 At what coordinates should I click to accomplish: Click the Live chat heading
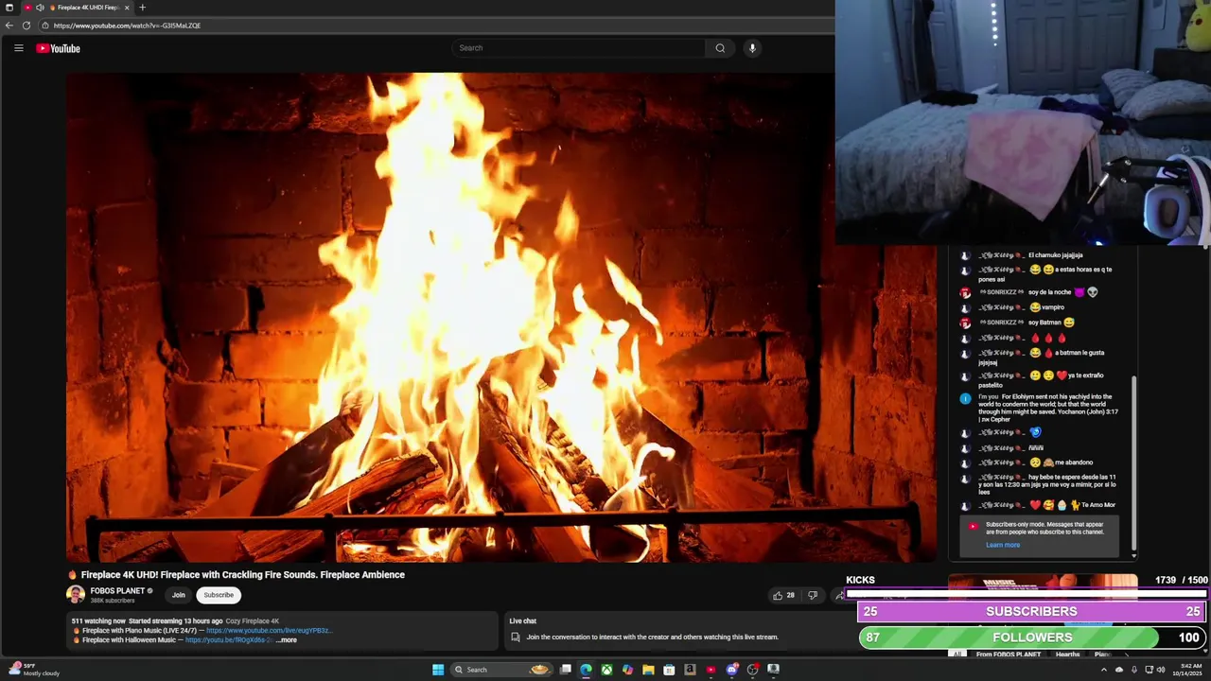(x=523, y=621)
